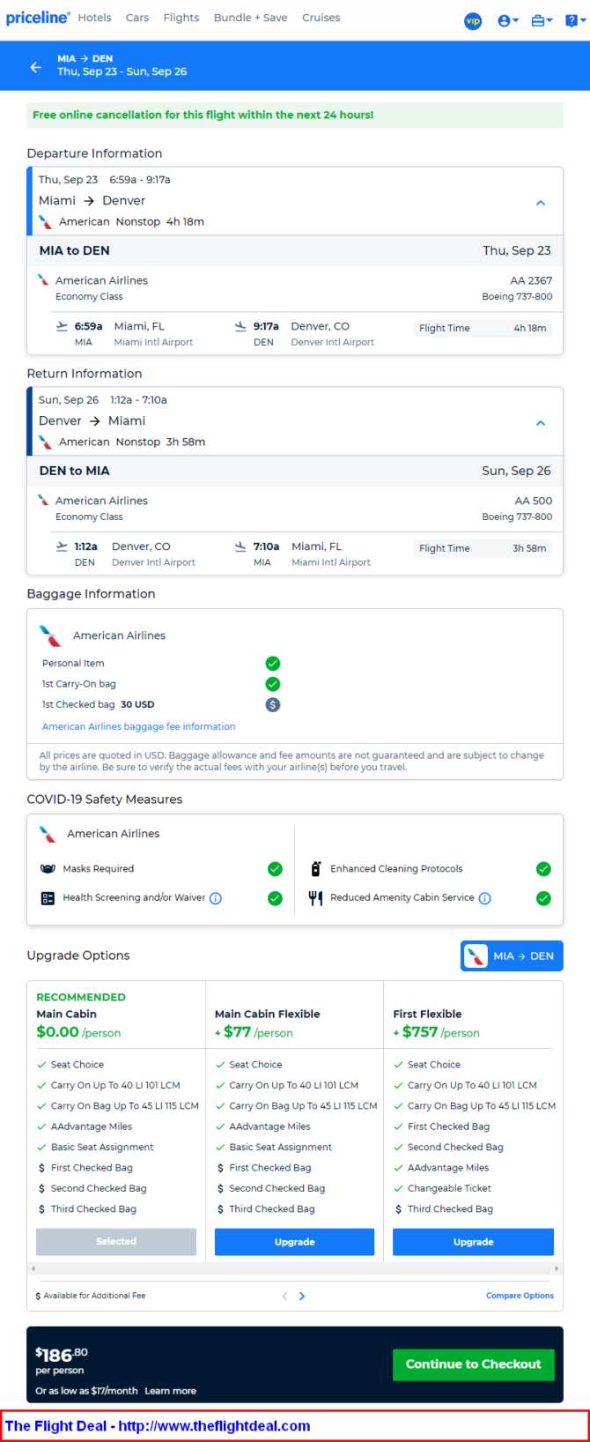Click info icon beside Reduced Amenity Cabin Service
This screenshot has width=590, height=1442.
tap(484, 898)
